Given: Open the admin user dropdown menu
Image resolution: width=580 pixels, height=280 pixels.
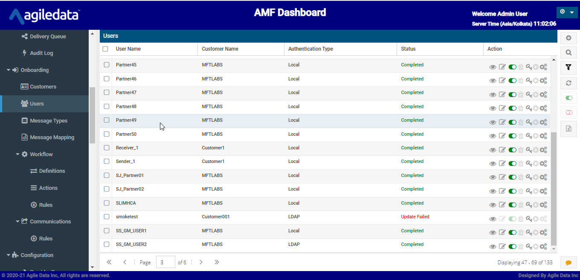Looking at the screenshot, I should point(567,12).
